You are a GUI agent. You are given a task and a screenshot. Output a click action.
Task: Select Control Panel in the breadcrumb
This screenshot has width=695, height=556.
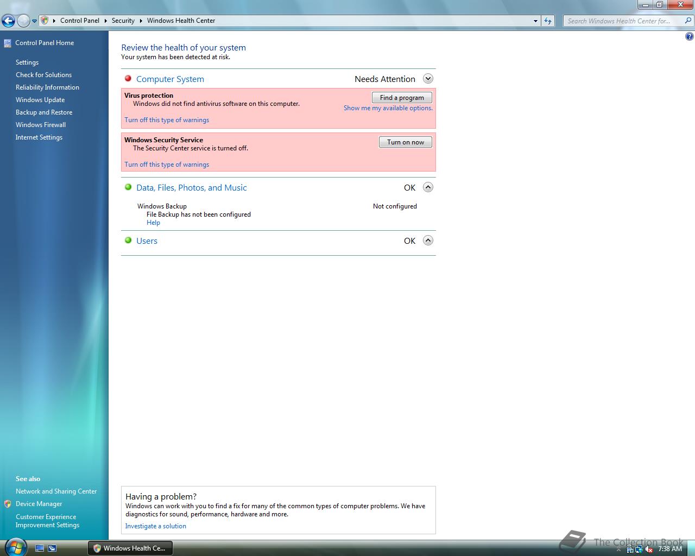[x=80, y=21]
